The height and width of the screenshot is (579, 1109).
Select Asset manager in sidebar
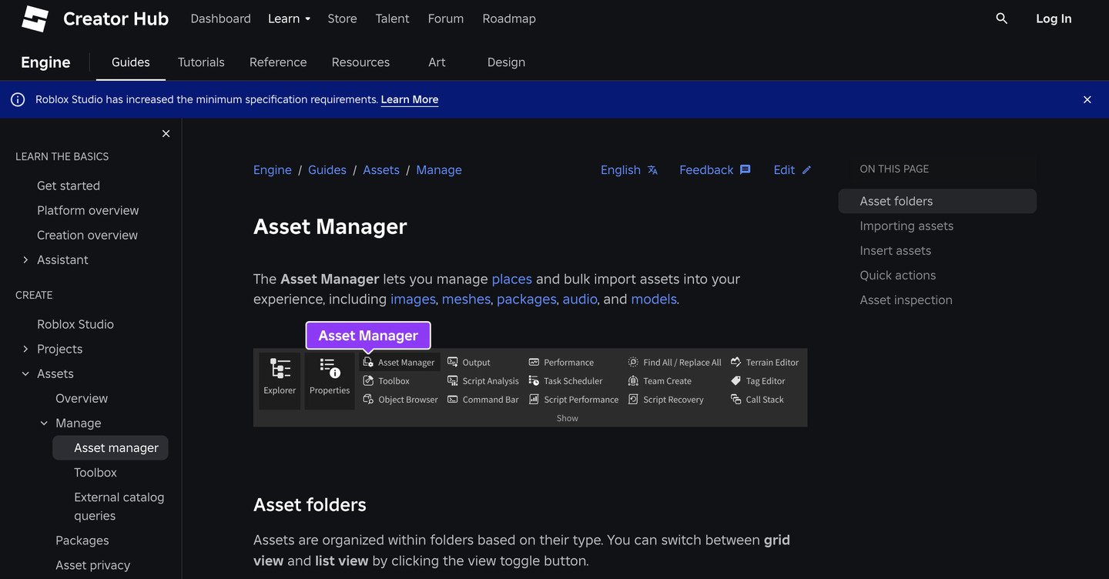click(110, 447)
